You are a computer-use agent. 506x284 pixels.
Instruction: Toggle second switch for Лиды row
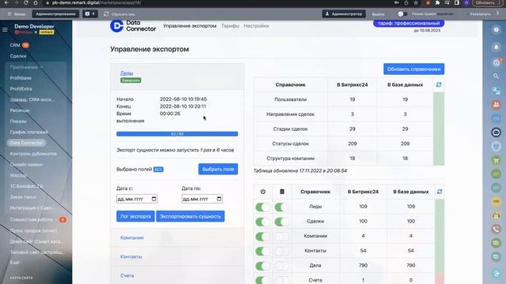click(x=281, y=207)
